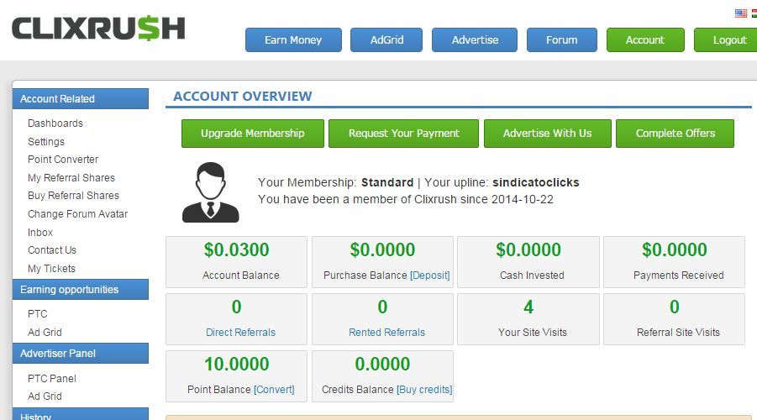Click the Advertiser Panel section header

coord(80,354)
